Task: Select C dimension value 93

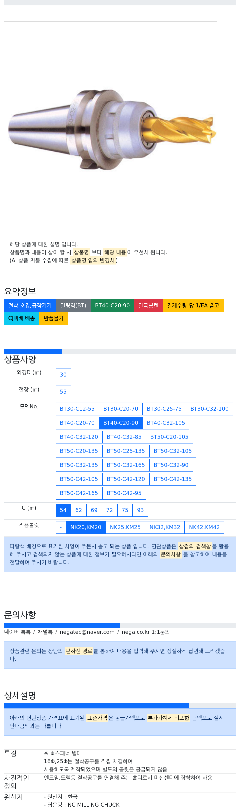Action: click(140, 510)
